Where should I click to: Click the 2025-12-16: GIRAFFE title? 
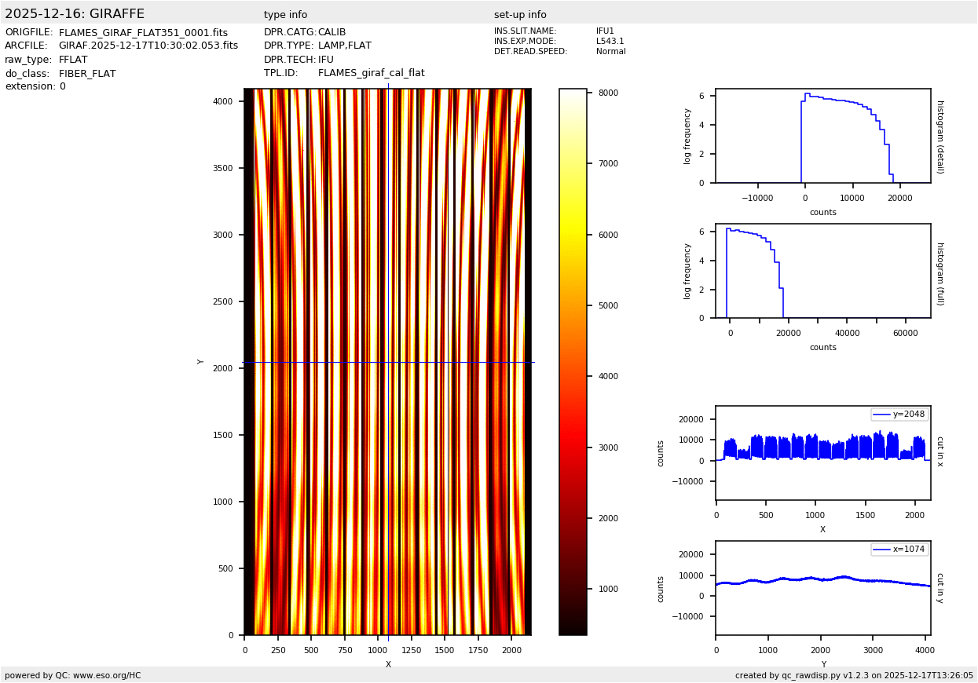click(x=75, y=14)
